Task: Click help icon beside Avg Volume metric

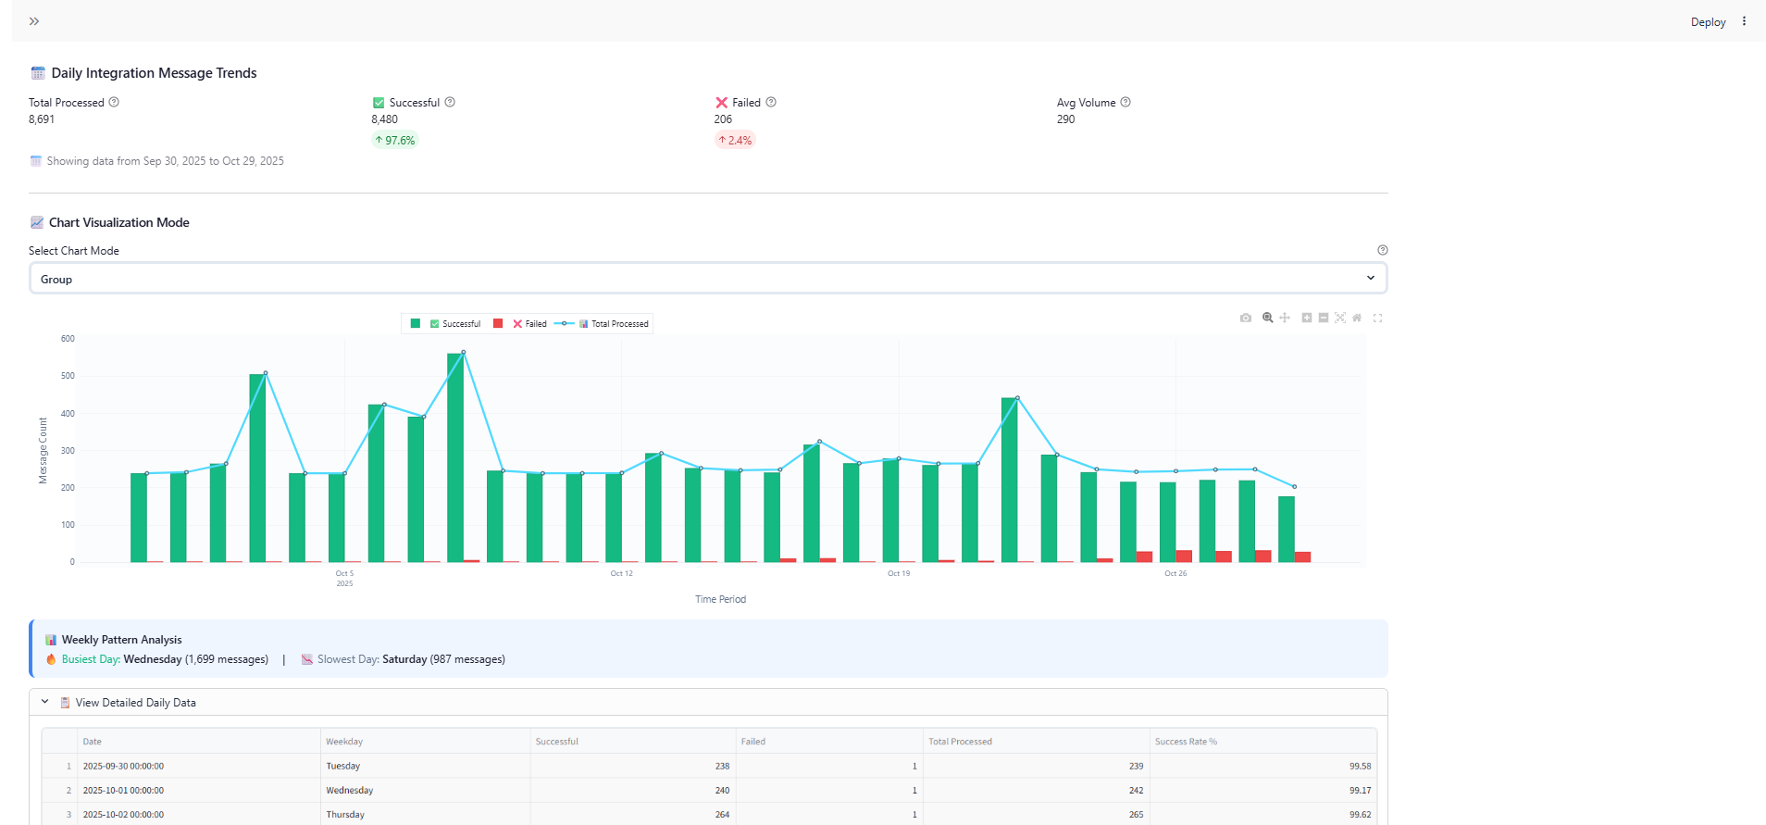Action: point(1126,103)
